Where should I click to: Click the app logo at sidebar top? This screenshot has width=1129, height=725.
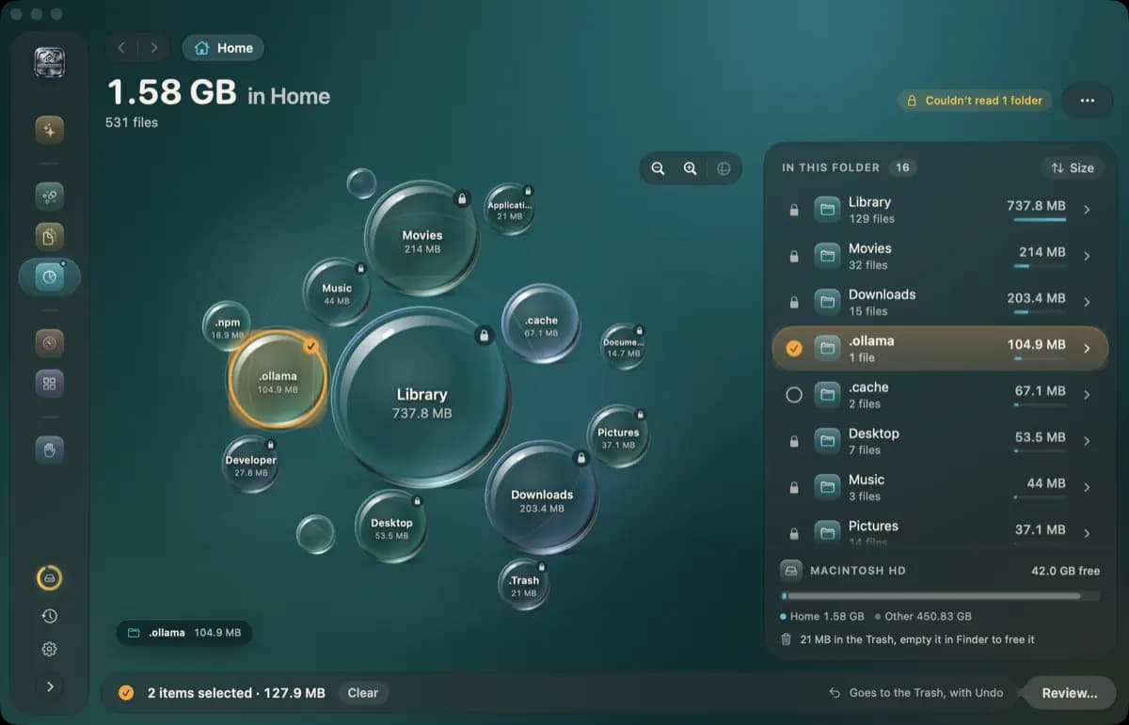pos(50,62)
